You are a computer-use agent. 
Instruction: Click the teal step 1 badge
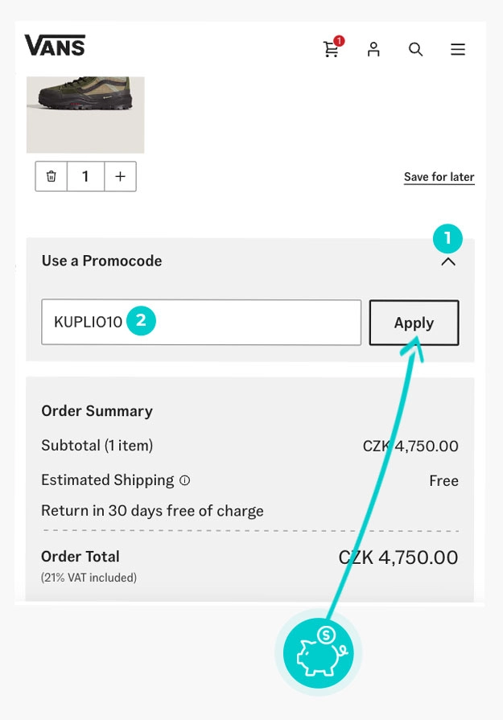tap(447, 238)
